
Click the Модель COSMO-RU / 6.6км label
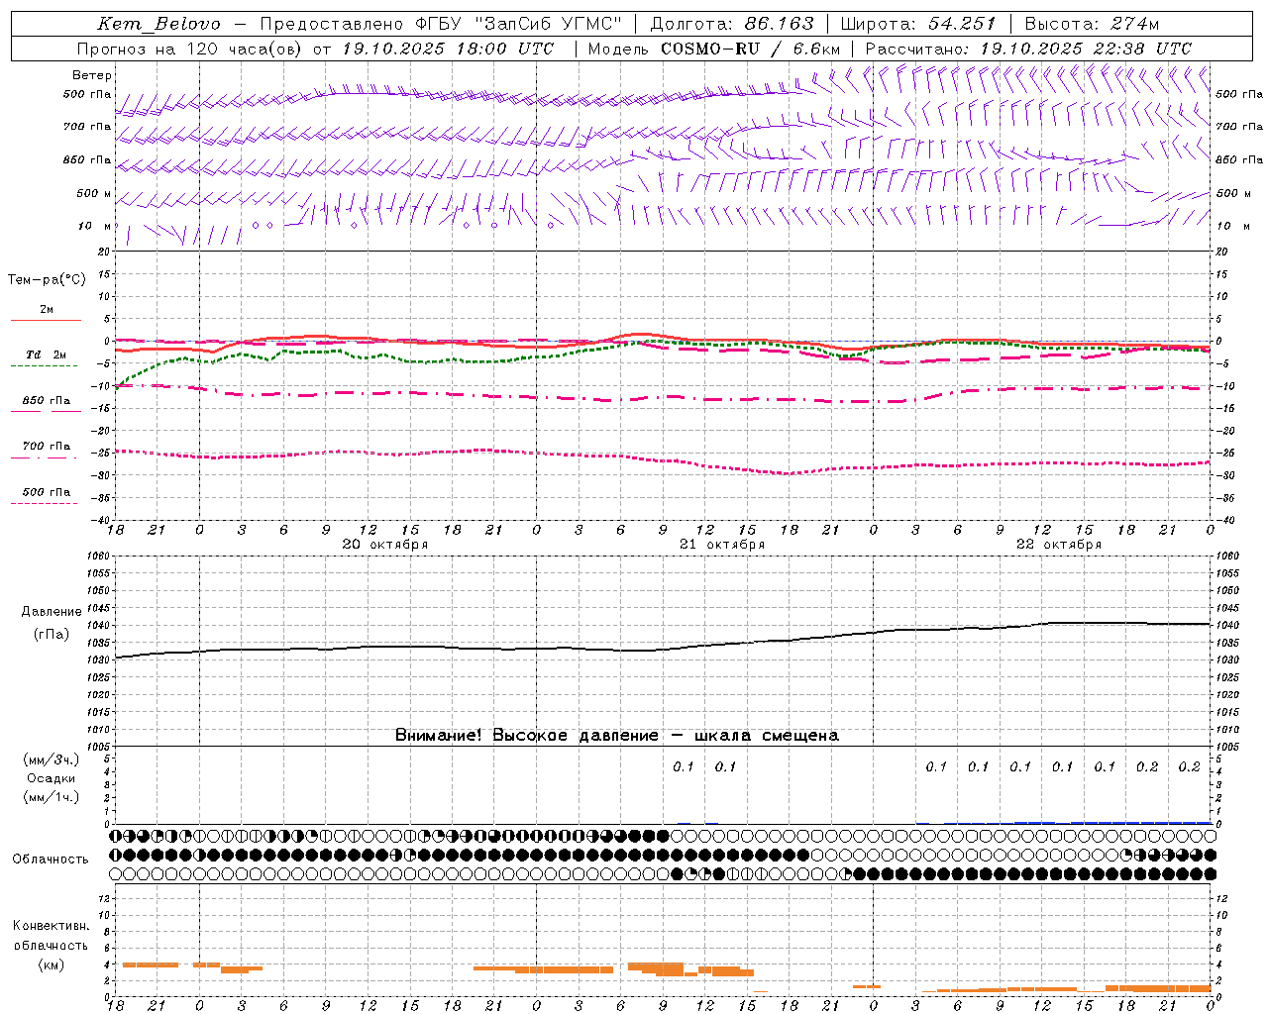pos(714,49)
